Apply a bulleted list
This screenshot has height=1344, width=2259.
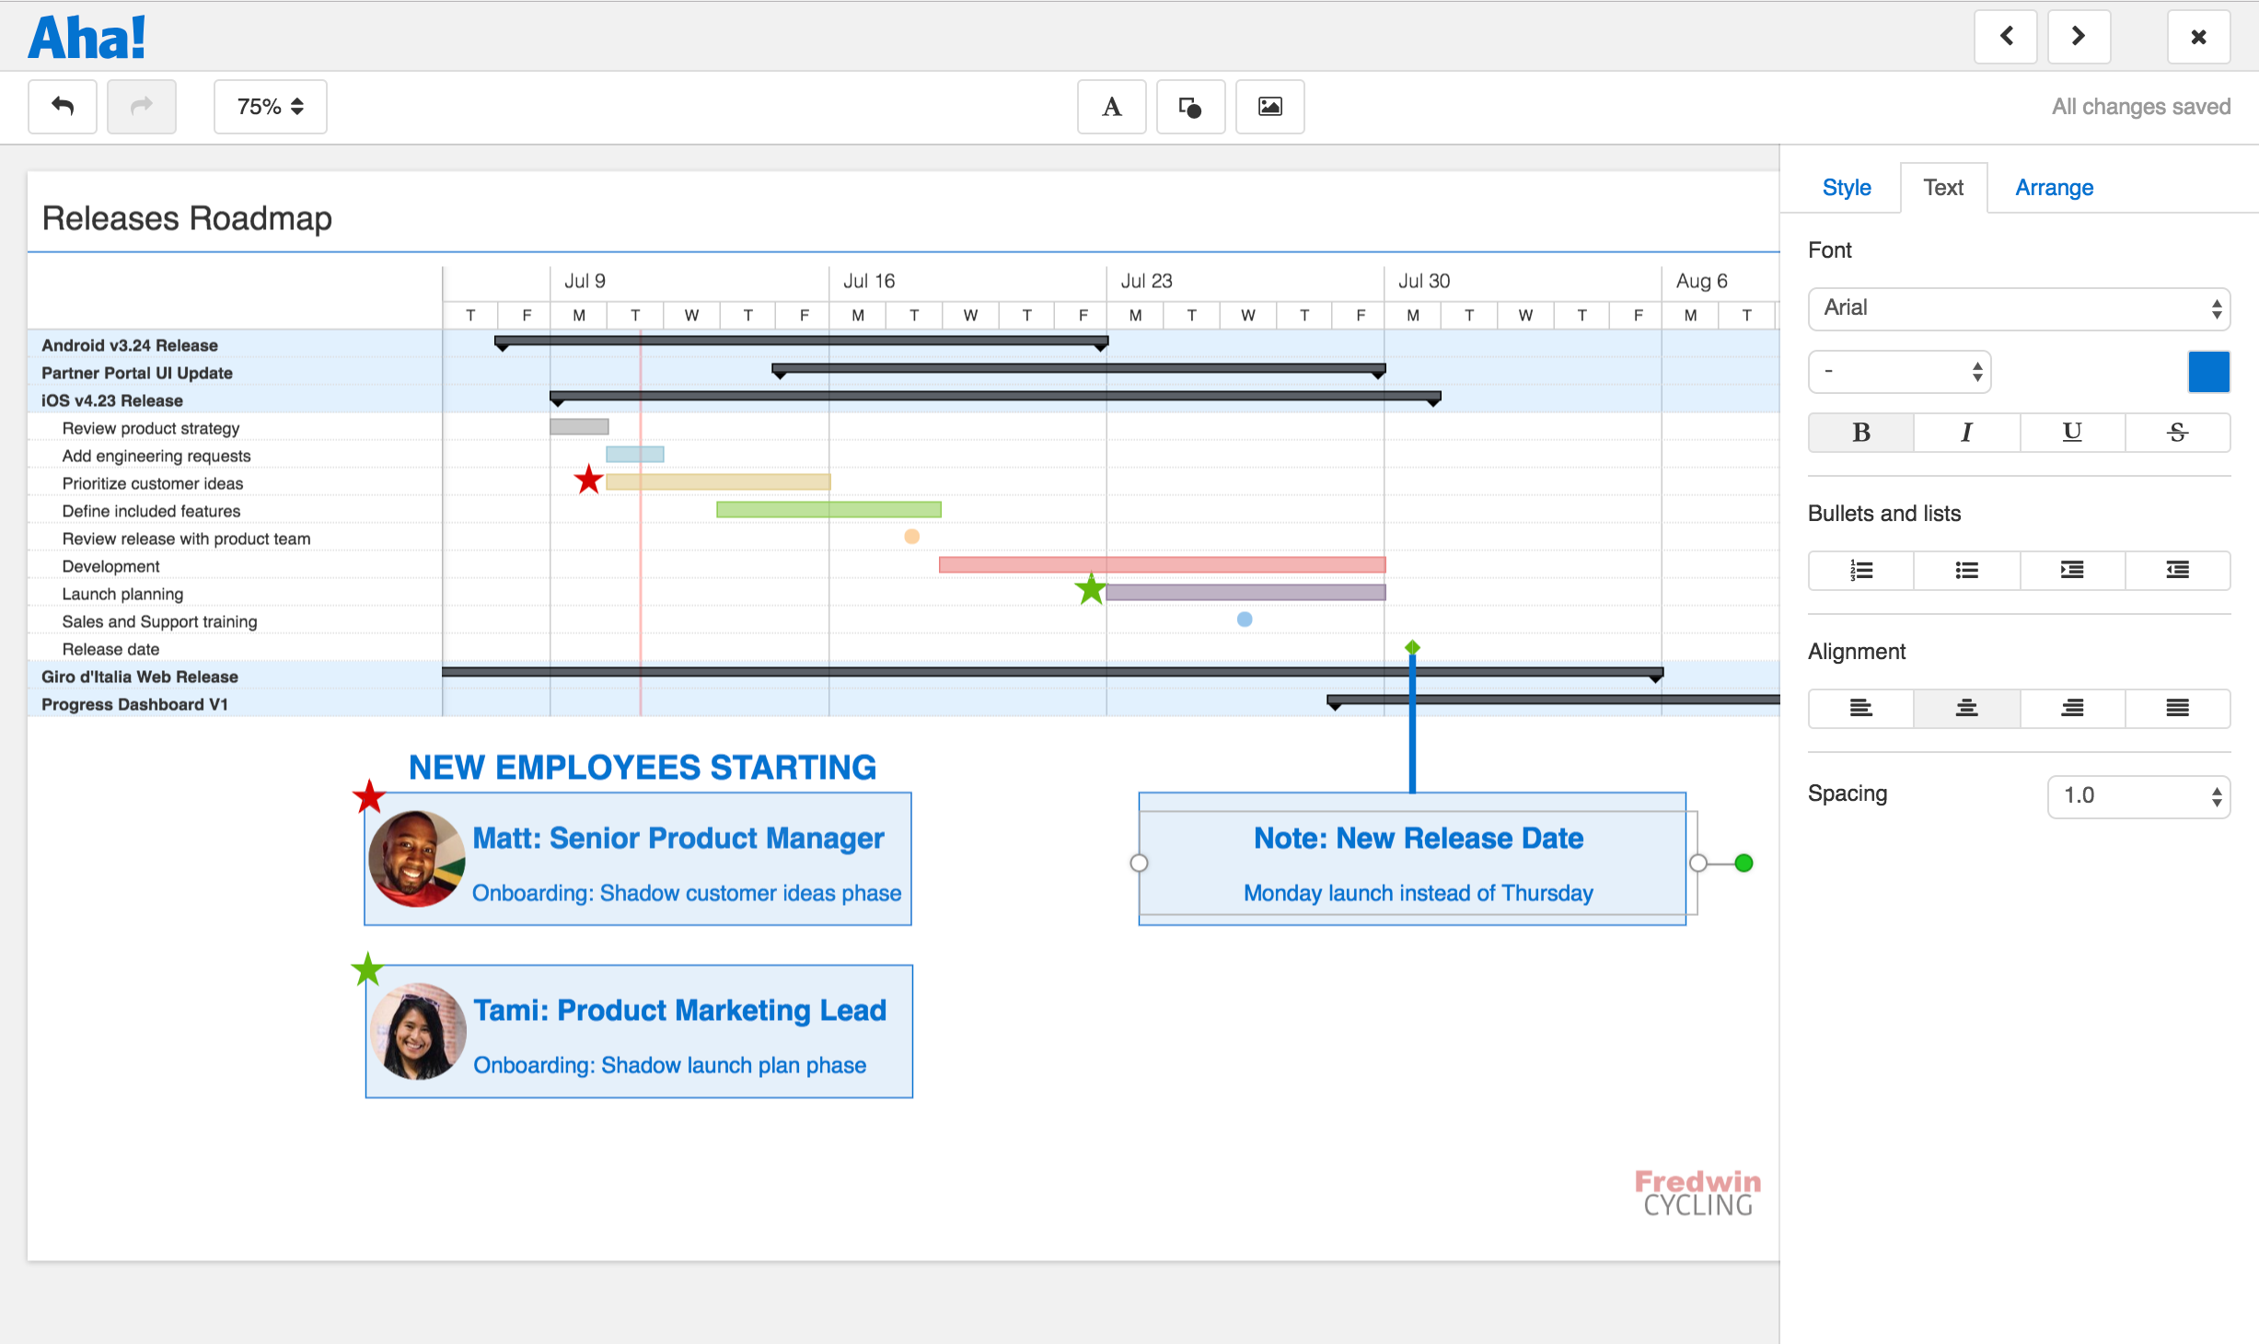pyautogui.click(x=1966, y=570)
